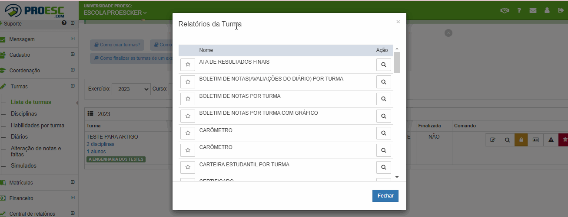Expand the Cadastro section plus icon
Image resolution: width=568 pixels, height=217 pixels.
tap(73, 55)
